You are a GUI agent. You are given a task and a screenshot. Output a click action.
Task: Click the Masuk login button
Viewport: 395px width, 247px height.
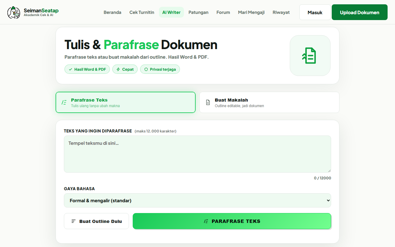click(x=315, y=12)
